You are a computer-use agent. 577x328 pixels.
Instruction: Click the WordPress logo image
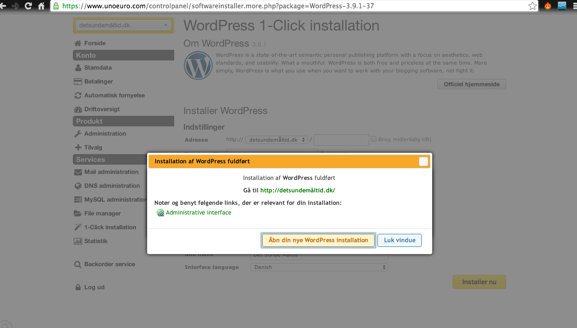[x=198, y=66]
